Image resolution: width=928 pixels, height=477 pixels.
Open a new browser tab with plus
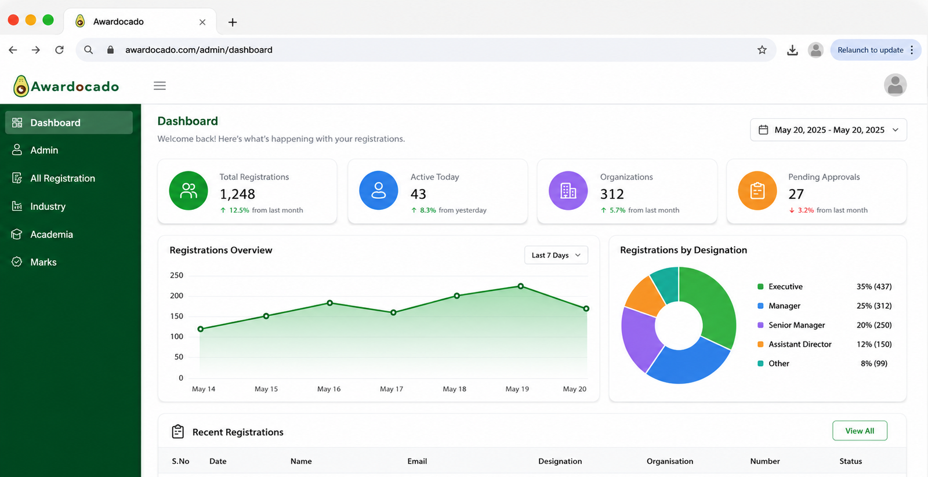(x=233, y=22)
